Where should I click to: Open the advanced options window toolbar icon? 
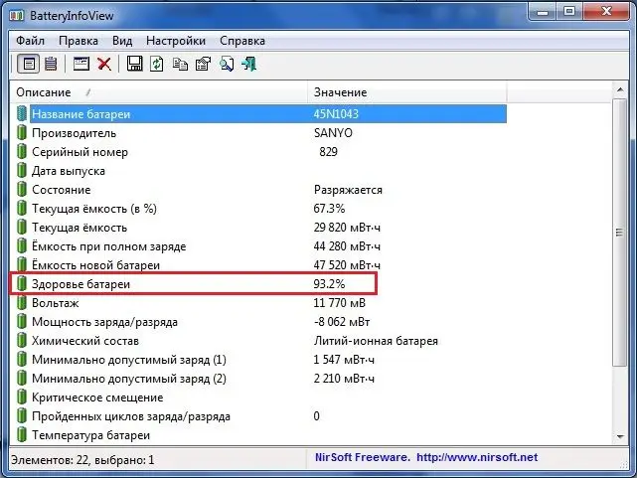tap(81, 65)
